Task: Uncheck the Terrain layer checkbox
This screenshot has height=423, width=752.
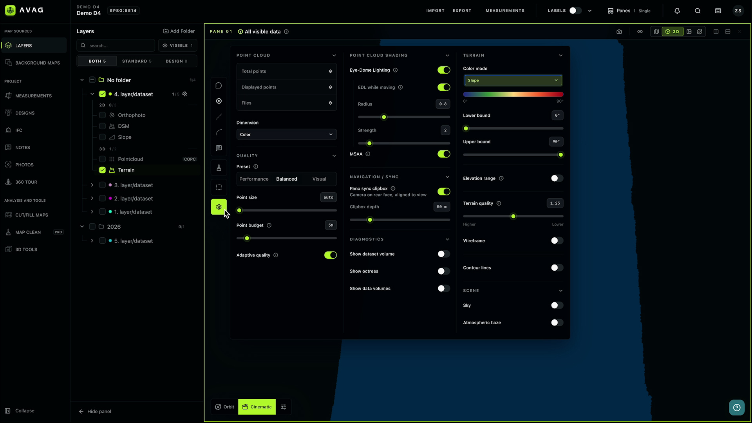Action: click(102, 170)
